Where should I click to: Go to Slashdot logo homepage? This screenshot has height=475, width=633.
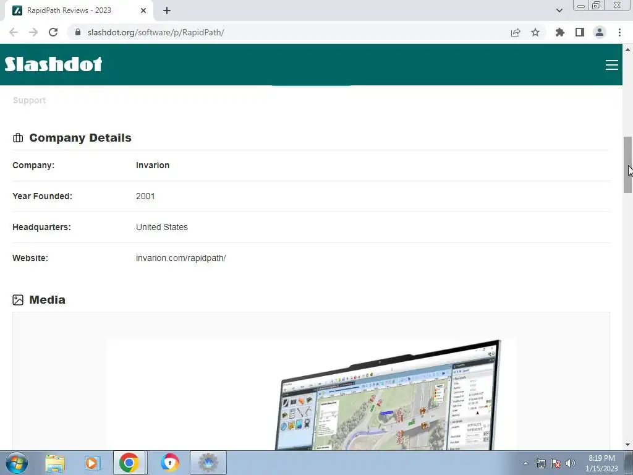(53, 64)
